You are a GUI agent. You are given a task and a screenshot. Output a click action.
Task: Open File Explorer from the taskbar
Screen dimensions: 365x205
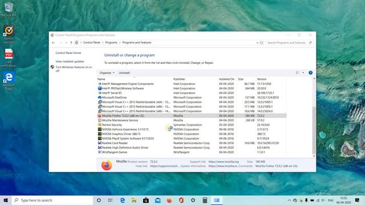point(134,200)
